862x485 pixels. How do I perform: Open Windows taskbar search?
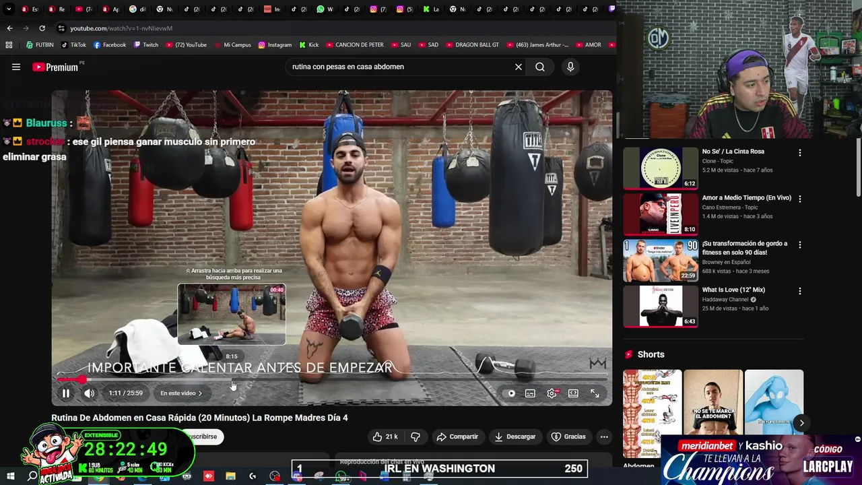point(32,476)
